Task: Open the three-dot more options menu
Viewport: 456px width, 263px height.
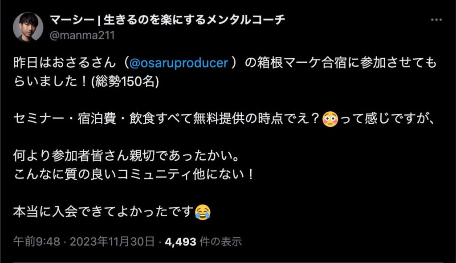Action: 435,20
